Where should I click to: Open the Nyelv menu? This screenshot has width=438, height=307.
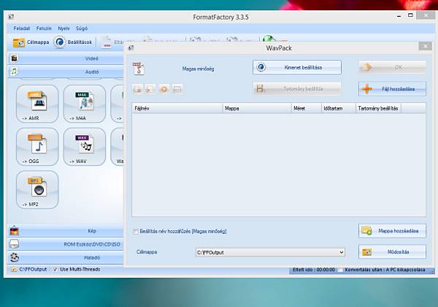(x=64, y=29)
